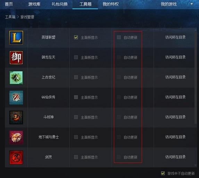The height and width of the screenshot is (178, 199).
Task: Select the 斗战神 game icon
Action: click(16, 117)
